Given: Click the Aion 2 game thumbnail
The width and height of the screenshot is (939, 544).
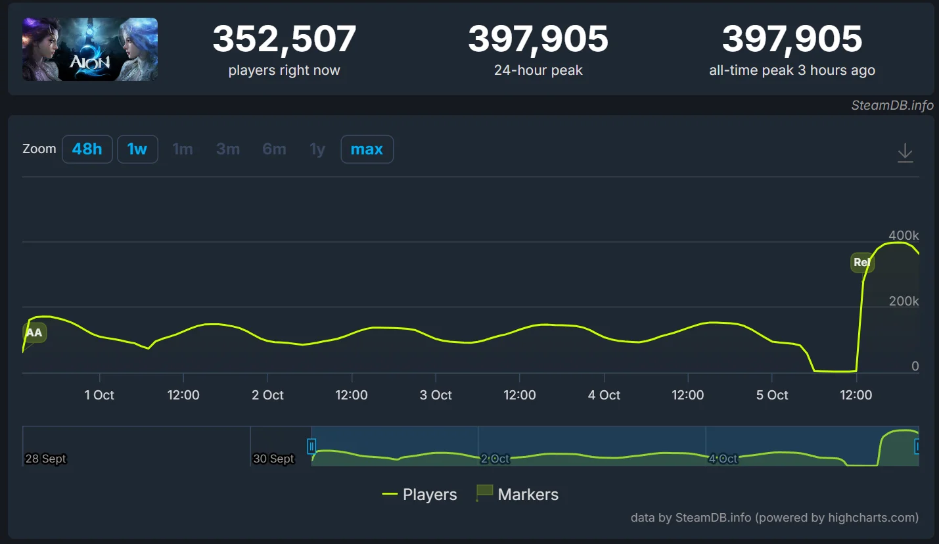Looking at the screenshot, I should coord(90,49).
